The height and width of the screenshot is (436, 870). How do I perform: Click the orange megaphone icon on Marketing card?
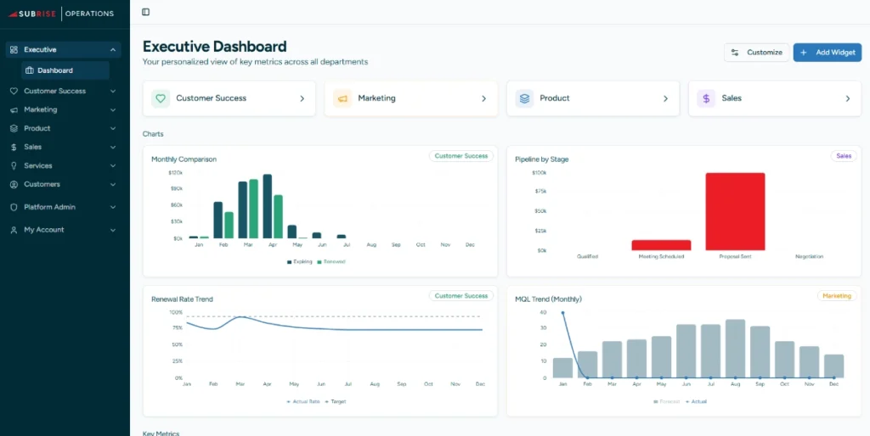coord(342,98)
